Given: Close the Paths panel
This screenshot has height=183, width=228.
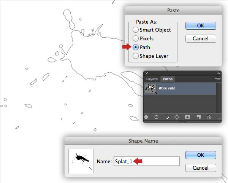Looking at the screenshot, I should pos(147,73).
